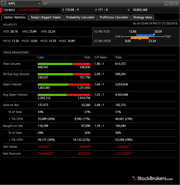
Task: Click the IV90 value 25.24
Action: (x=52, y=31)
